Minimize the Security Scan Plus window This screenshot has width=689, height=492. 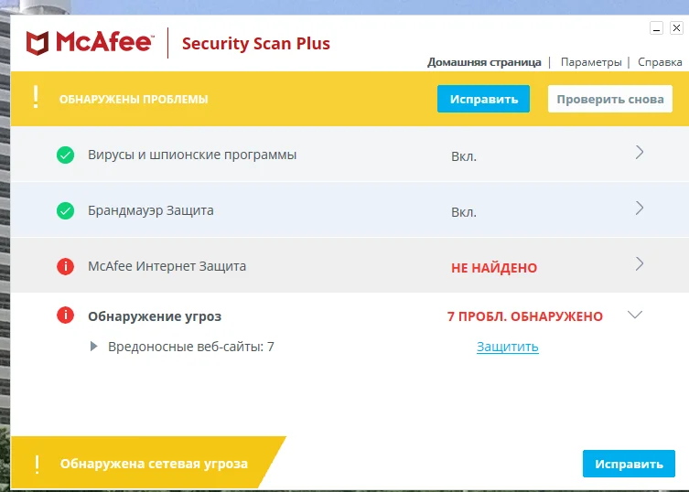pos(656,28)
